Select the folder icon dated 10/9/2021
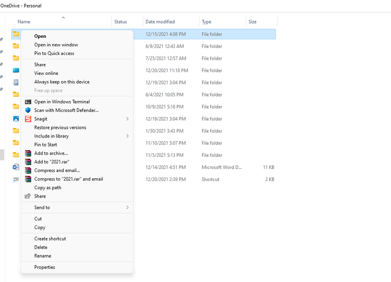 click(16, 107)
